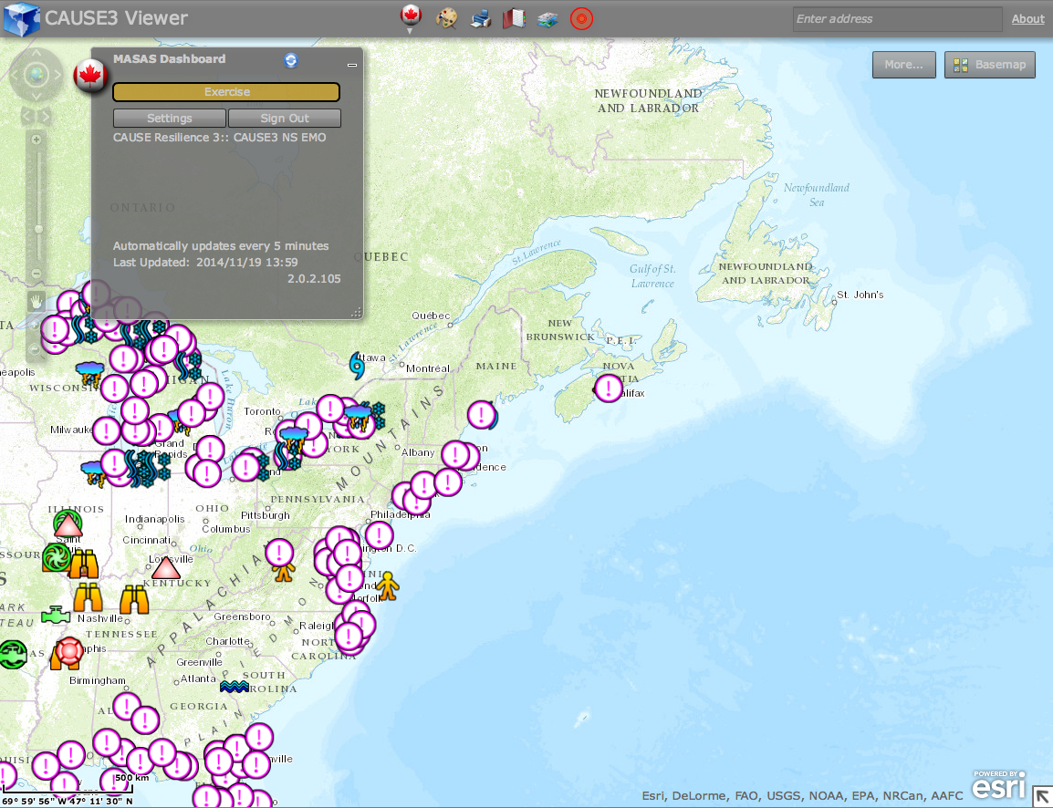1053x808 pixels.
Task: Select the pan hand tool
Action: click(x=36, y=301)
